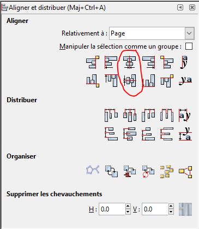Image resolution: width=199 pixels, height=229 pixels.
Task: Unclump objects icon
Action: click(x=185, y=171)
